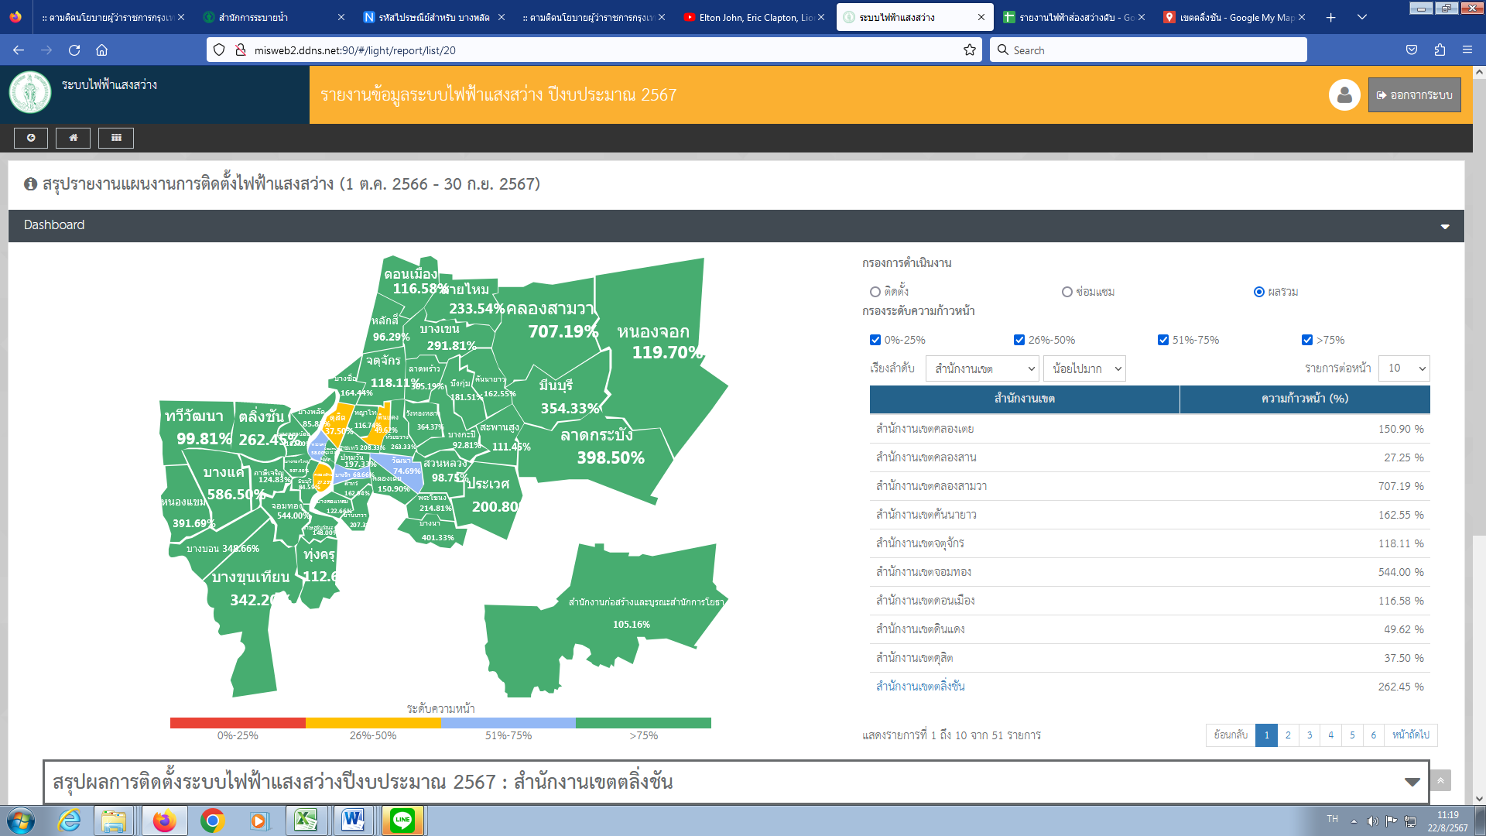The height and width of the screenshot is (836, 1486).
Task: Click scroll-to-top arrow button
Action: click(x=1440, y=780)
